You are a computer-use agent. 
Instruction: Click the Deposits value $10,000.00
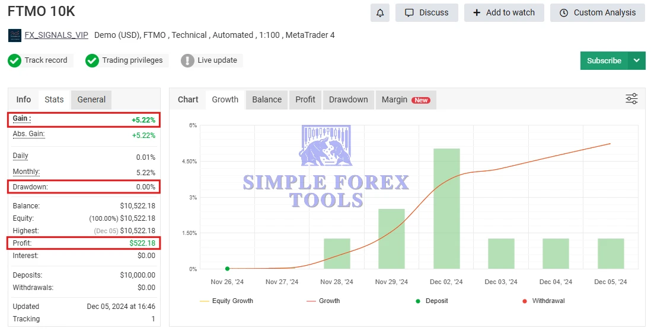138,275
